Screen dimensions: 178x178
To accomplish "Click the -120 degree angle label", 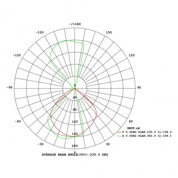I will tap(17, 55).
